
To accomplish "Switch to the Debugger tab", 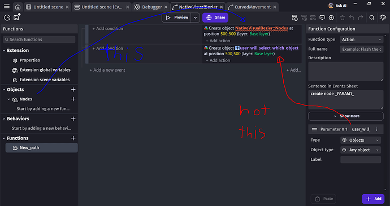I will (151, 7).
